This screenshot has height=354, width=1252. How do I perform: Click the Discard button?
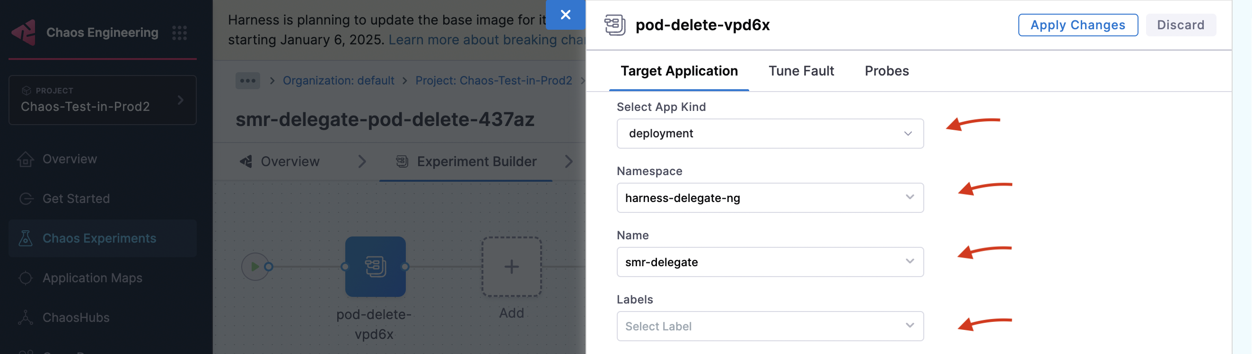point(1181,25)
